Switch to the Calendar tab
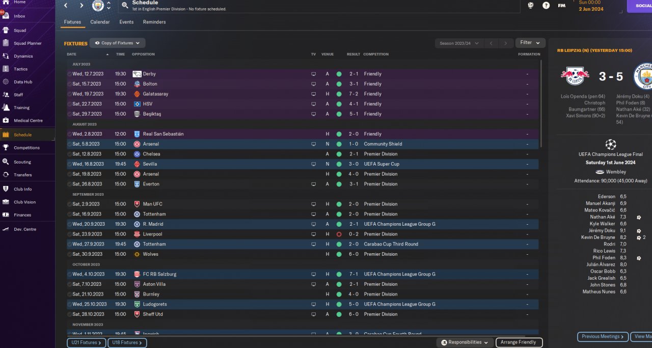Image resolution: width=652 pixels, height=348 pixels. pos(100,22)
